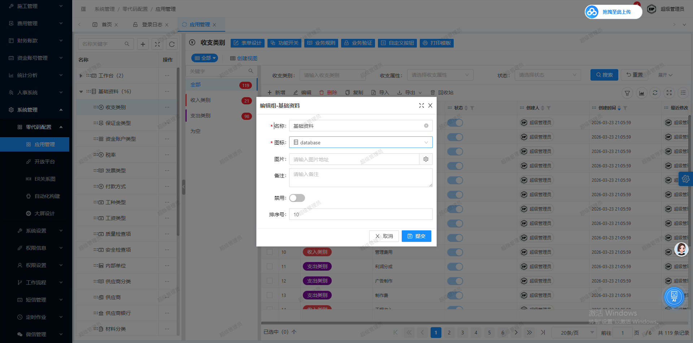
Task: Click the expand-all icon in left panel
Action: pos(157,44)
